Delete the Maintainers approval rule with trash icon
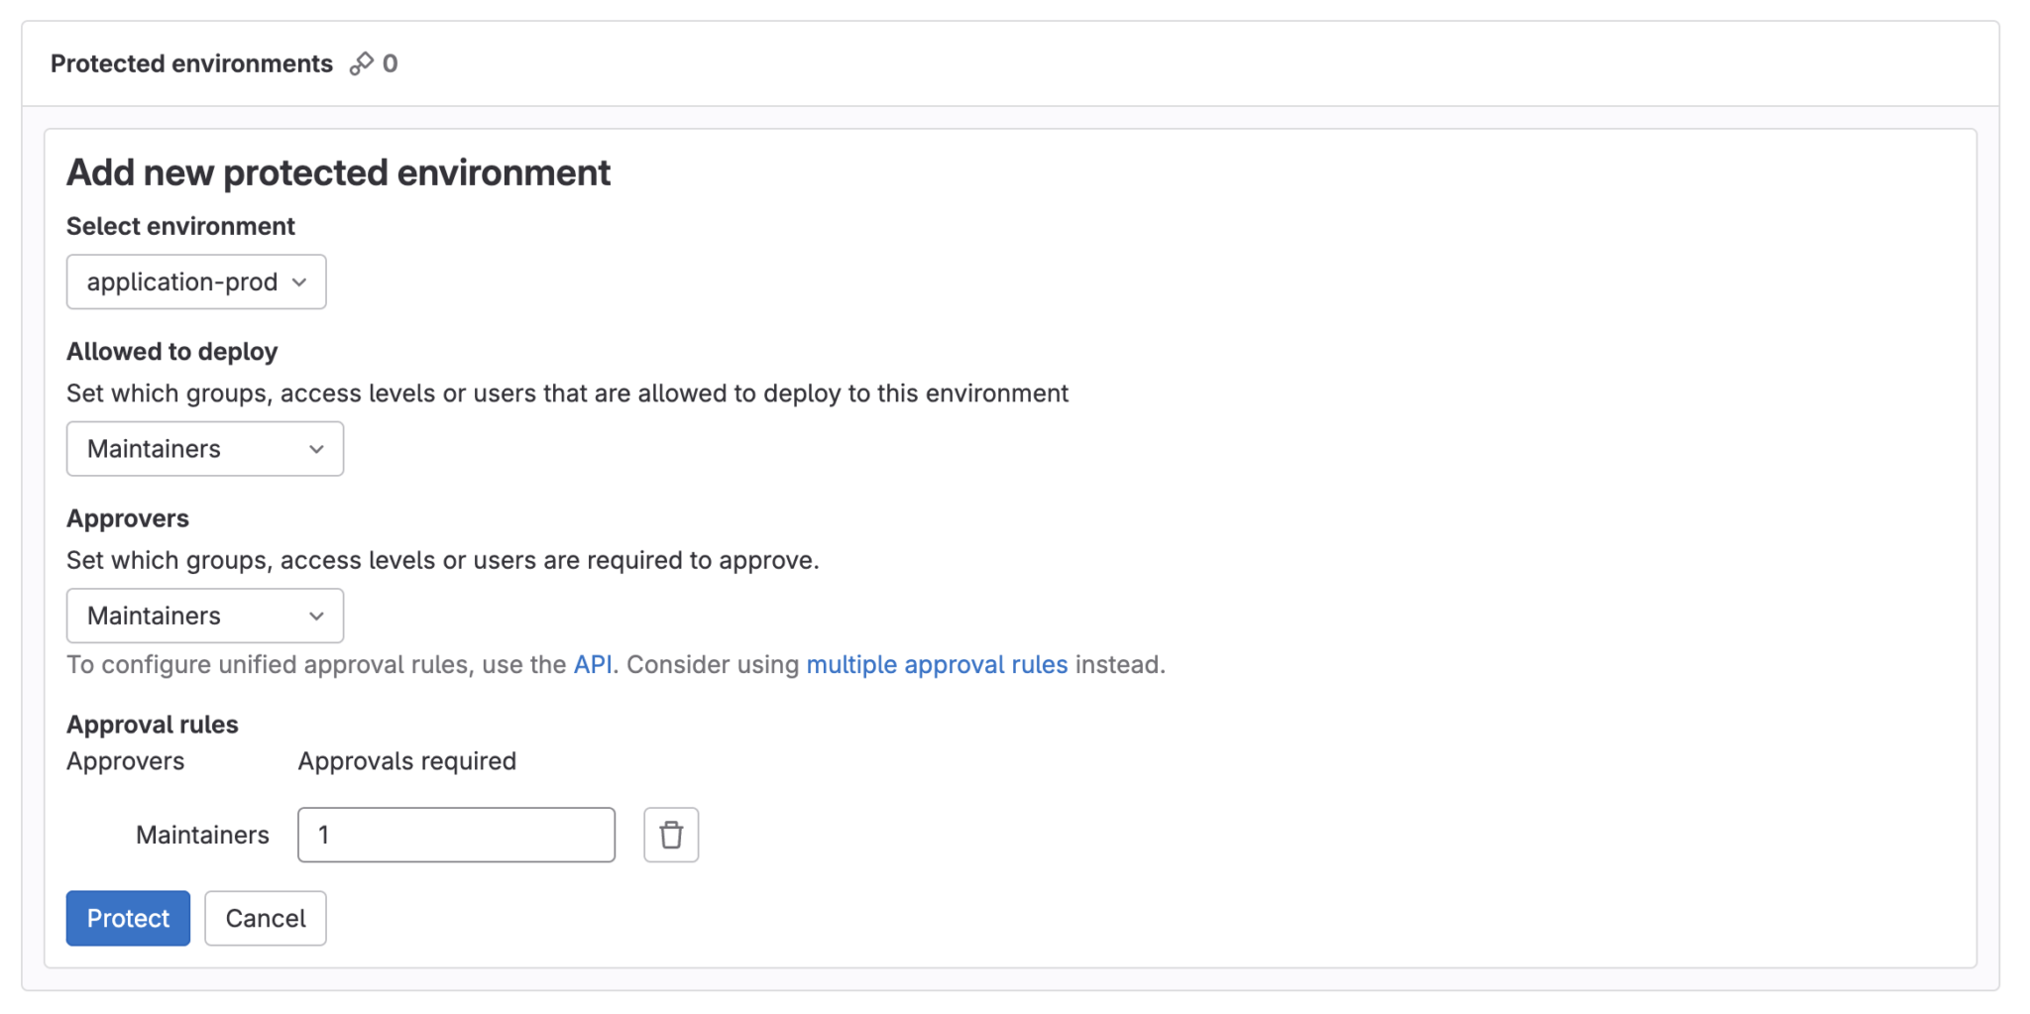The height and width of the screenshot is (1014, 2030). point(670,835)
